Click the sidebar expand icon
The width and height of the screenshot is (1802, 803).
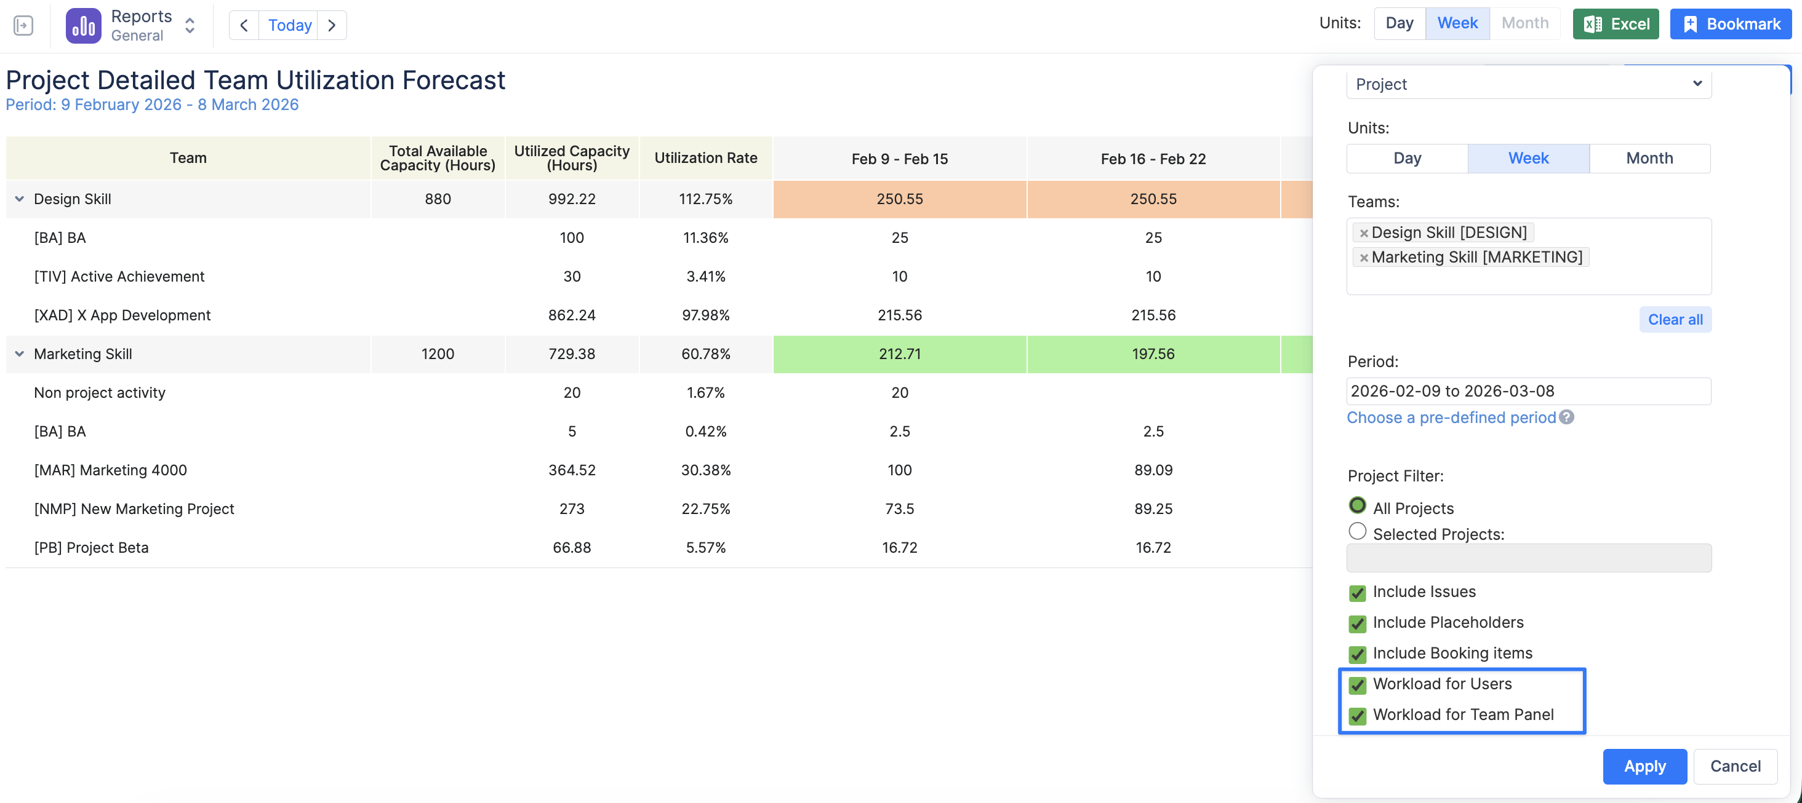[x=23, y=26]
